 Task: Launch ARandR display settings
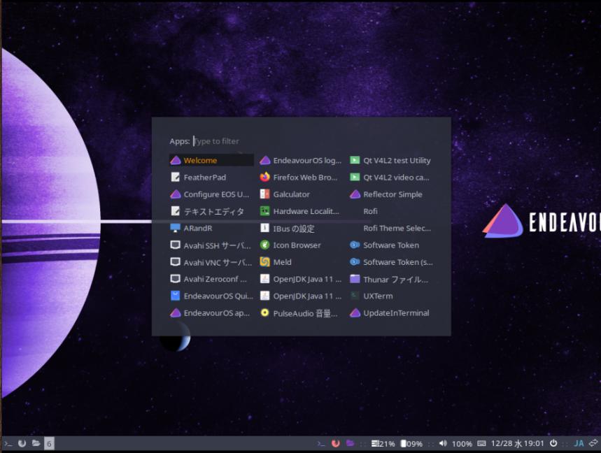click(x=211, y=228)
